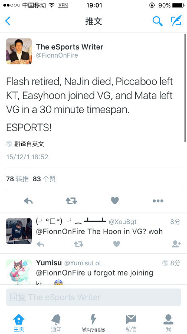
Task: Open The eSports Writer profile picture
Action: pyautogui.click(x=19, y=51)
